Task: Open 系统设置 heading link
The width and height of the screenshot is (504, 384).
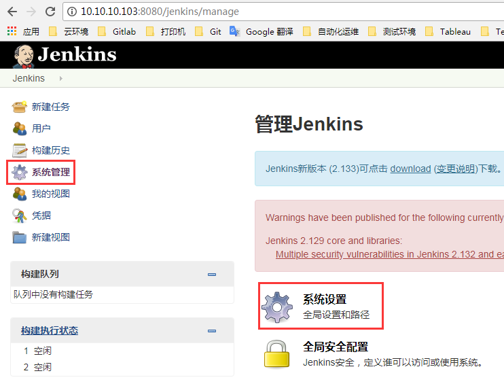Action: coord(325,299)
